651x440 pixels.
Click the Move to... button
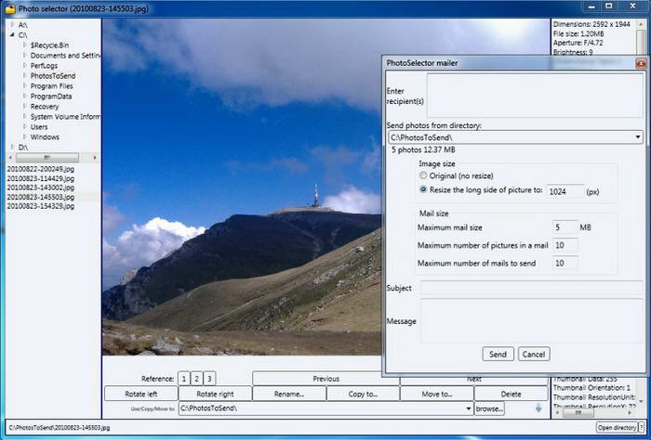[437, 394]
